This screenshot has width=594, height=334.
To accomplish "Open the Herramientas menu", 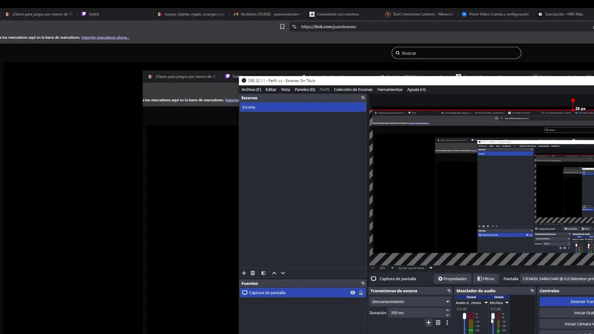I will 390,90.
